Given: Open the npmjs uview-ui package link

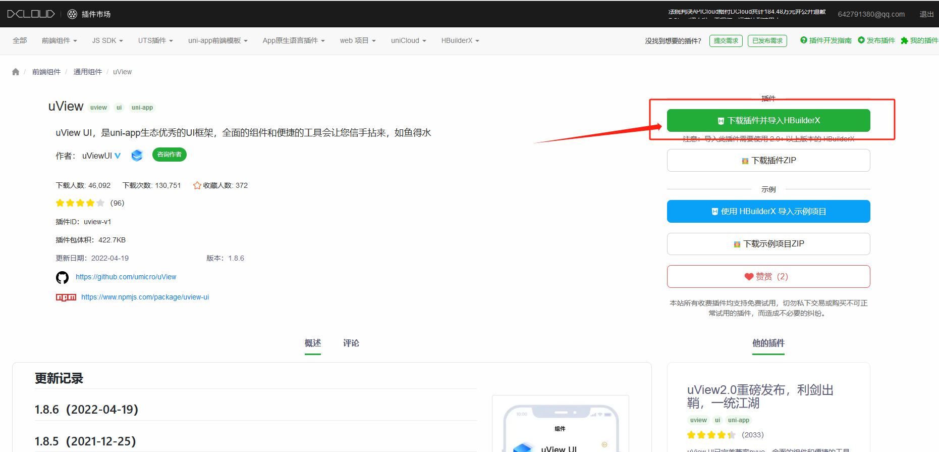Looking at the screenshot, I should coord(145,297).
